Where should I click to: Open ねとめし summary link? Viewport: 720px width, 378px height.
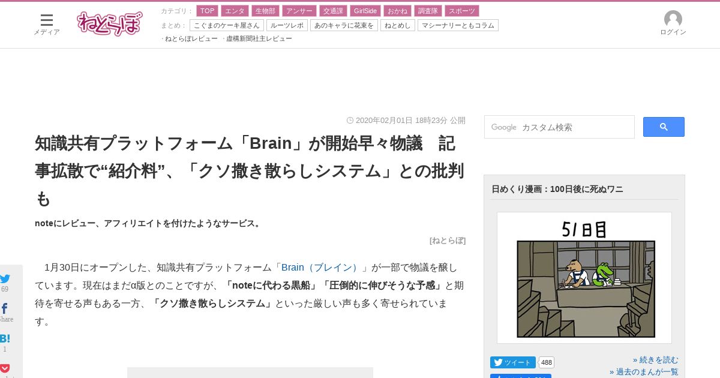(x=398, y=25)
